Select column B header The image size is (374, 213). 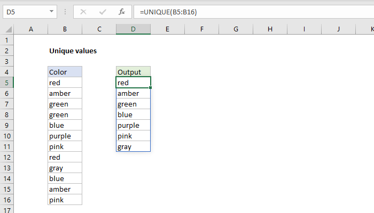65,29
